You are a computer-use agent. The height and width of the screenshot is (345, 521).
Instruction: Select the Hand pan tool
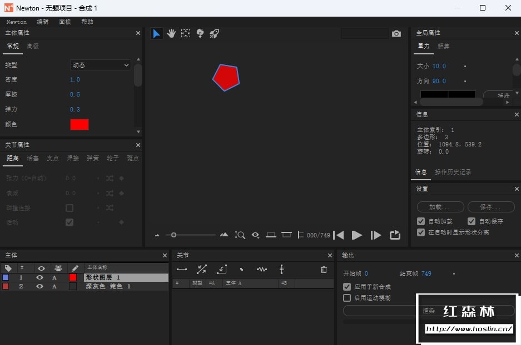click(171, 34)
